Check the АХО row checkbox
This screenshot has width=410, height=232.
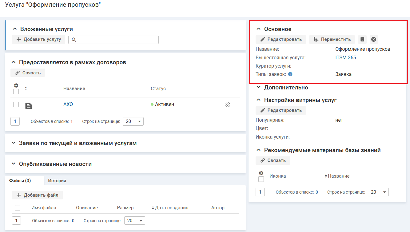(16, 104)
